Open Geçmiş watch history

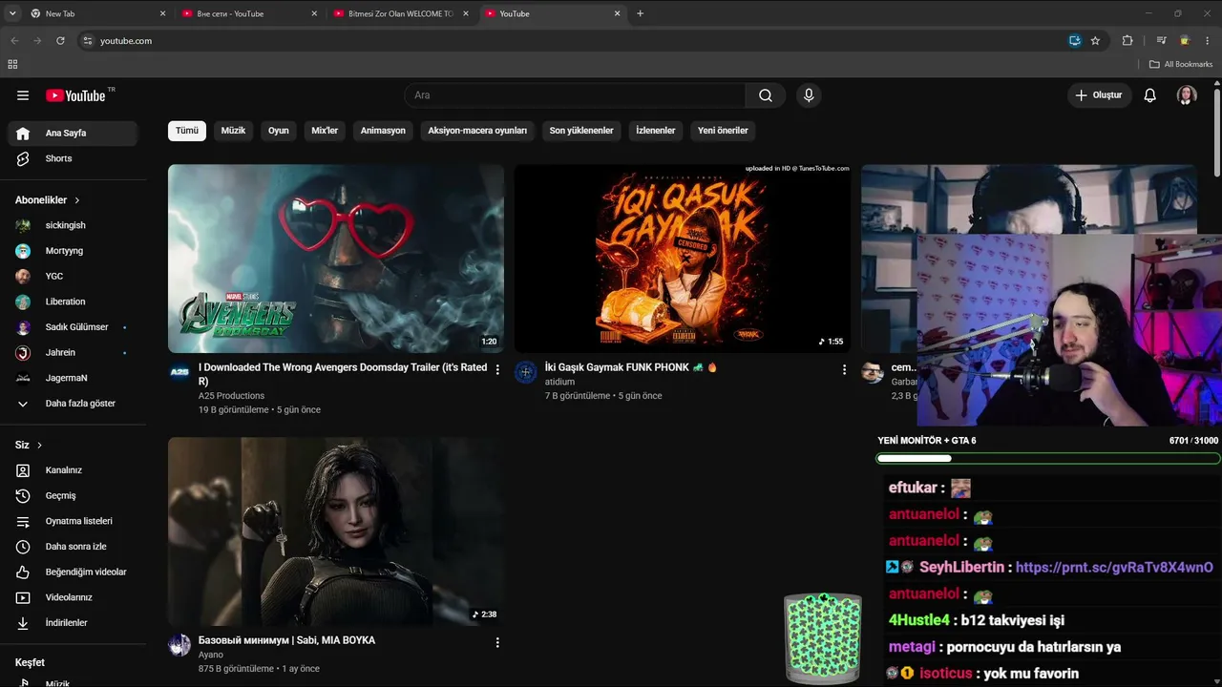74,496
